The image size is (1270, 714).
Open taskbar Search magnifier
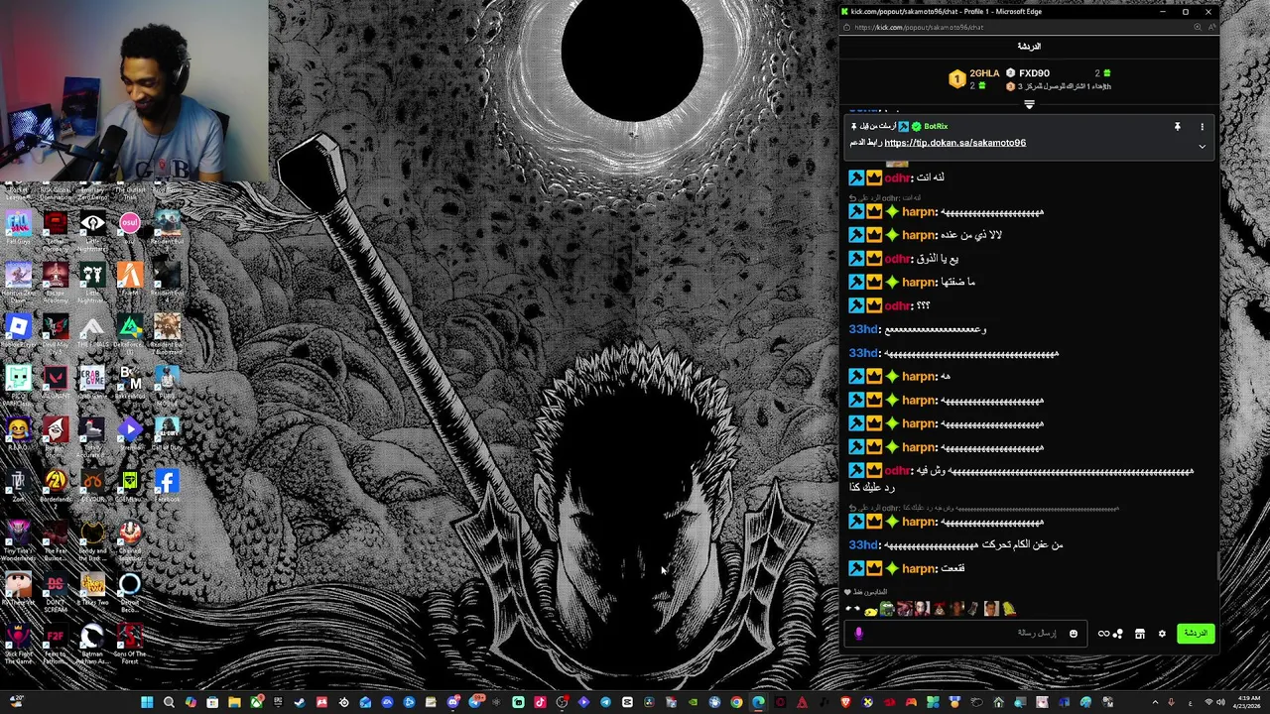coord(169,702)
